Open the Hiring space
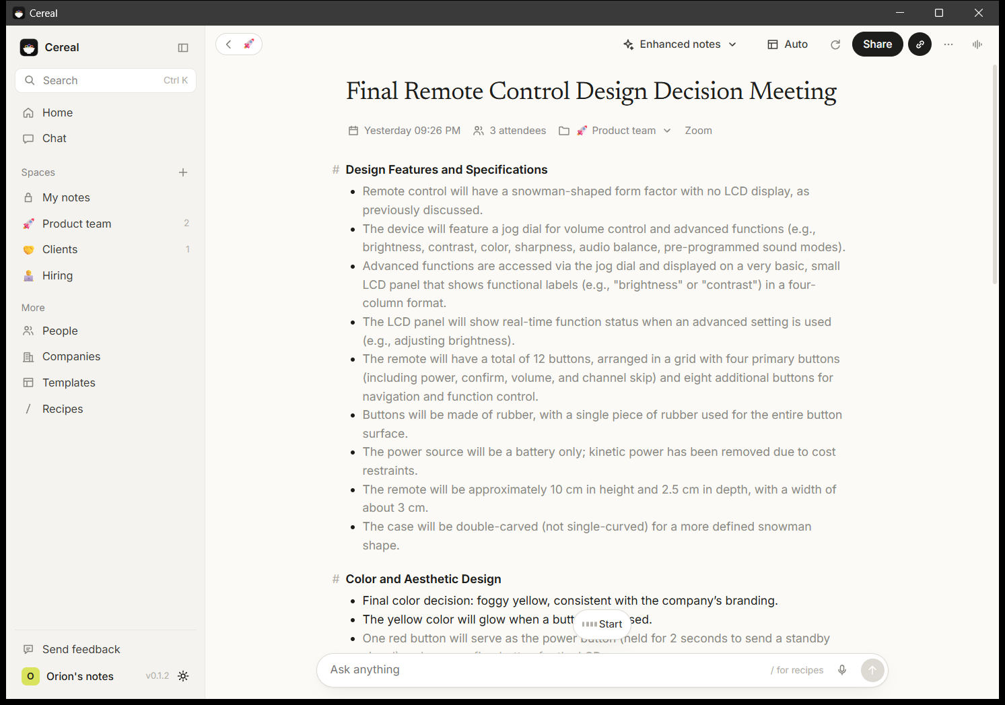1005x705 pixels. click(x=106, y=275)
